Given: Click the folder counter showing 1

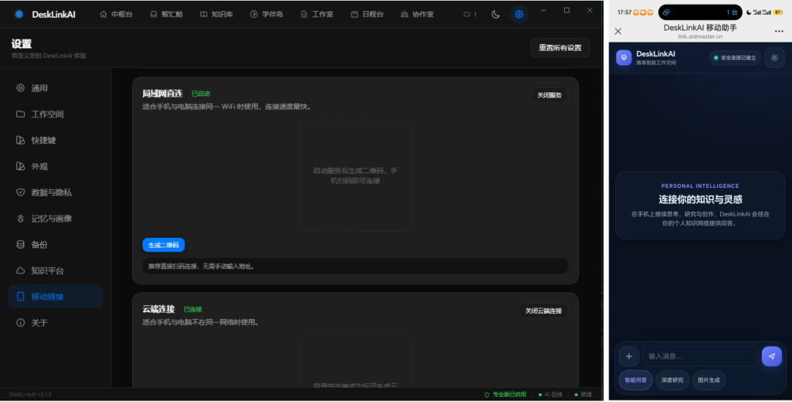Looking at the screenshot, I should click(470, 14).
